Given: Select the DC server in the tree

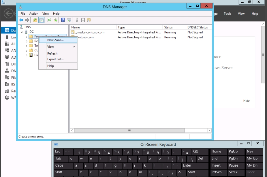Looking at the screenshot, I should tap(31, 32).
